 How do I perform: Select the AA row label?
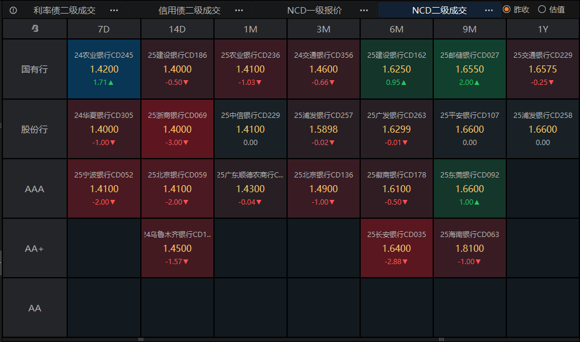pyautogui.click(x=35, y=308)
